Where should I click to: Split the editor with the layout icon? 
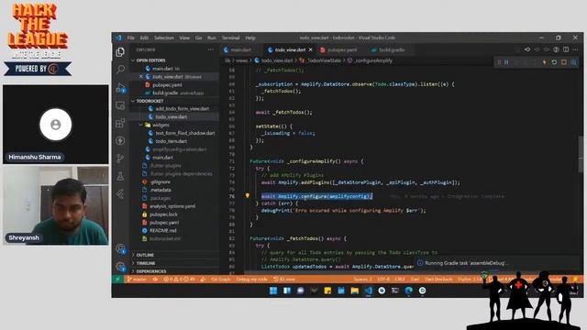(x=566, y=49)
